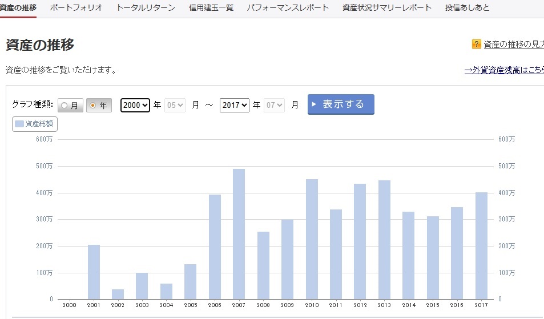
Task: Click the 2007 bar in the chart
Action: point(239,234)
